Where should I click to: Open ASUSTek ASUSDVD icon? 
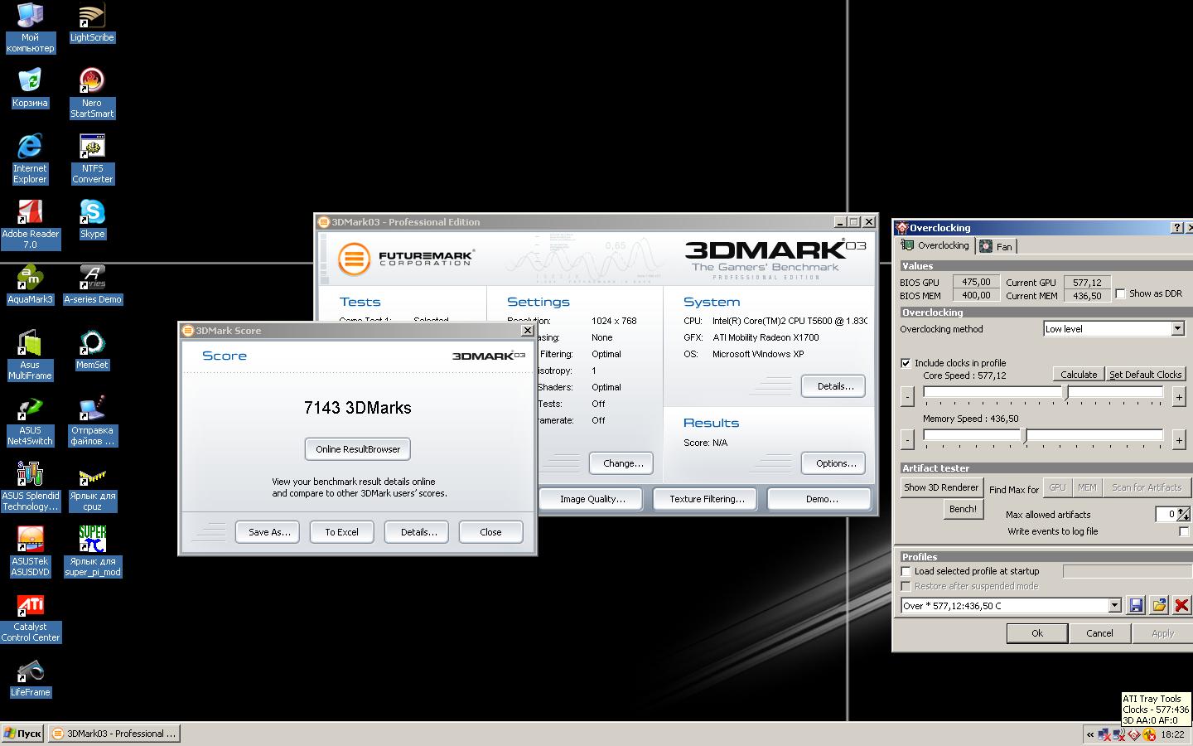click(30, 551)
